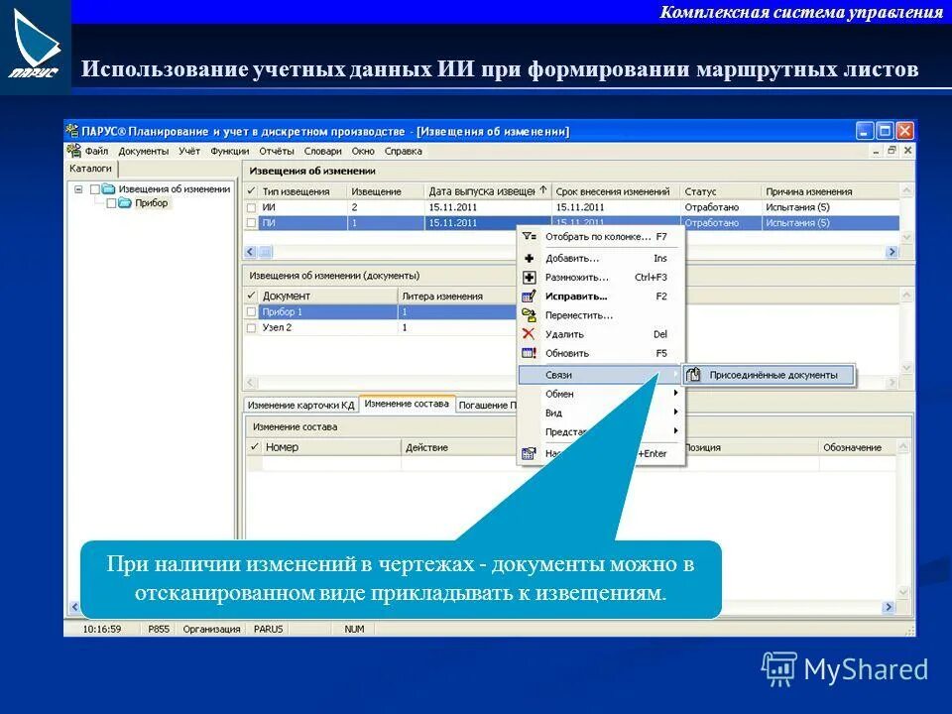This screenshot has width=952, height=714.
Task: Choose Присоединённые документы submenu item
Action: (x=769, y=375)
